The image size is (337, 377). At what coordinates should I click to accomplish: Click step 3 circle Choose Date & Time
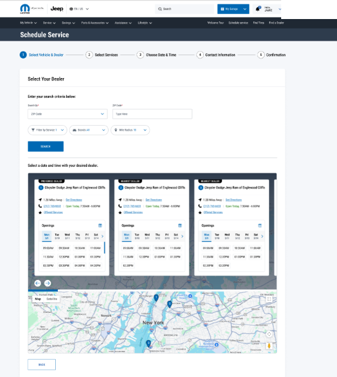pos(140,55)
